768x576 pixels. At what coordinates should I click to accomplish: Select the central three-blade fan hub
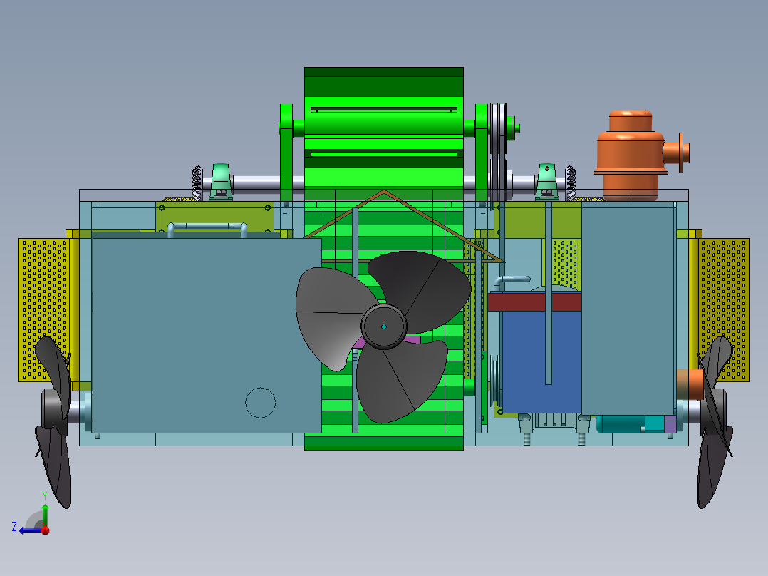click(384, 326)
